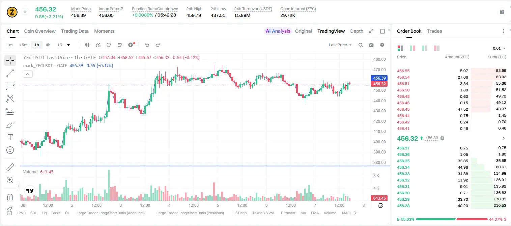
Task: Click the AI Analysis button
Action: coord(278,31)
